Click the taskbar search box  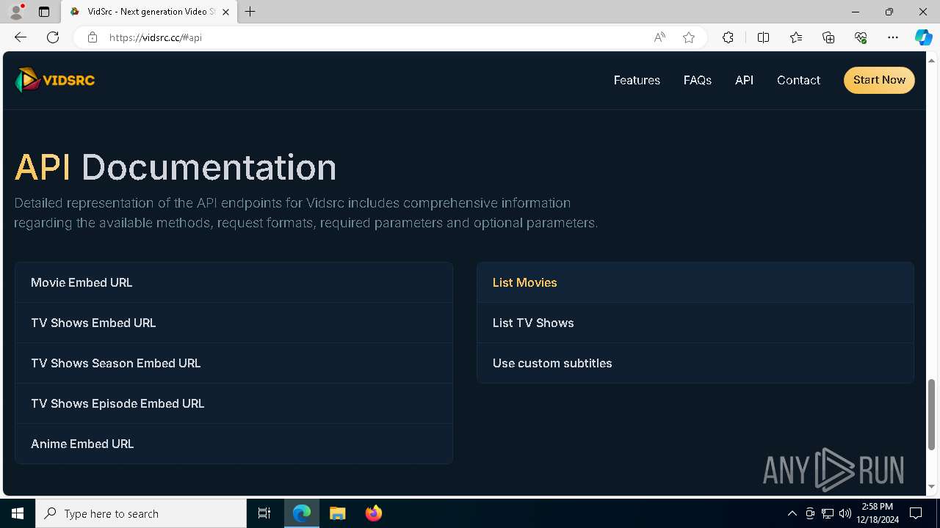point(141,513)
